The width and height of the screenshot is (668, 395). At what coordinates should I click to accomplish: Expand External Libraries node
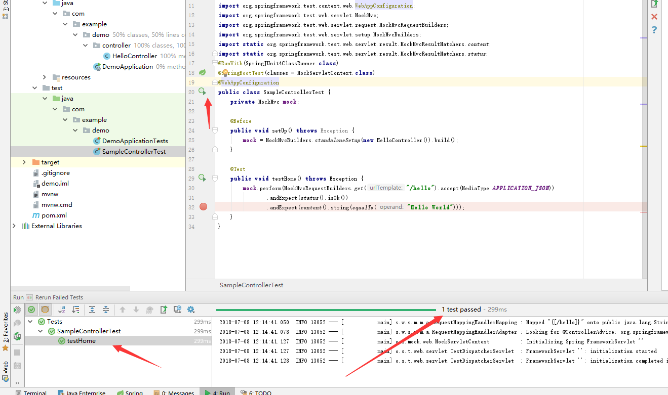point(14,226)
